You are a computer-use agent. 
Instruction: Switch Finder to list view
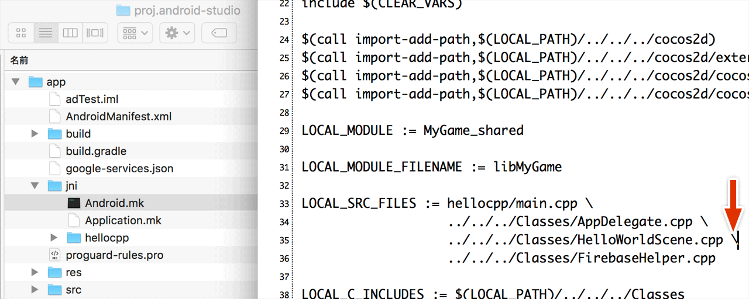pos(46,33)
